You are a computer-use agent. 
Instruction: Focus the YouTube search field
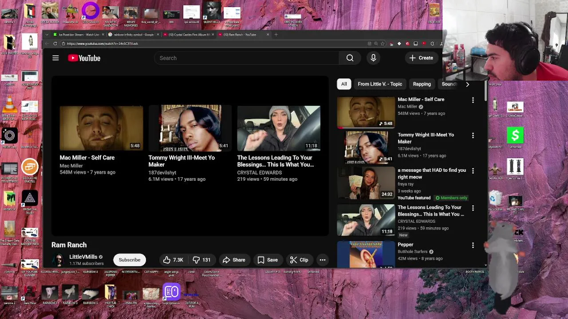coord(246,58)
